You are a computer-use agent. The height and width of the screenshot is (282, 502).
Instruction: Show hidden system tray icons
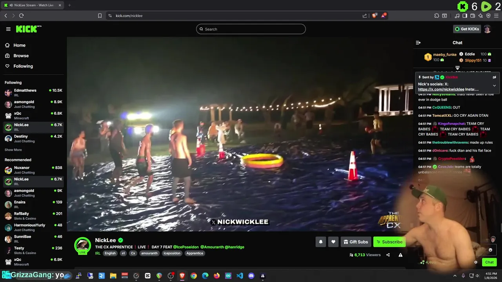[x=455, y=276]
